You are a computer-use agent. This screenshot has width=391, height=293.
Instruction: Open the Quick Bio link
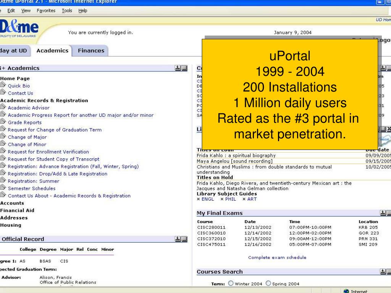[x=19, y=86]
